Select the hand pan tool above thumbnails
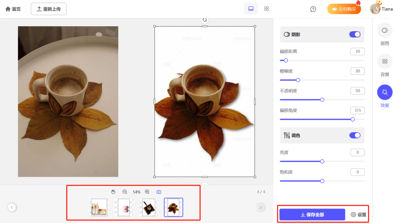Screen dimensions: 395x223 coord(113,192)
